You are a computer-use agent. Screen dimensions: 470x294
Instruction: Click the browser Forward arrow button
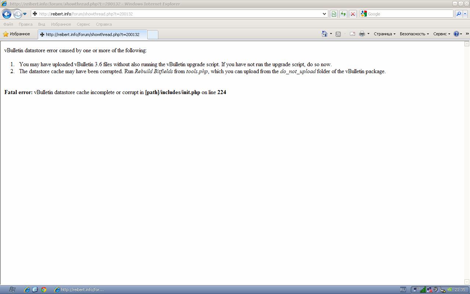[x=17, y=14]
